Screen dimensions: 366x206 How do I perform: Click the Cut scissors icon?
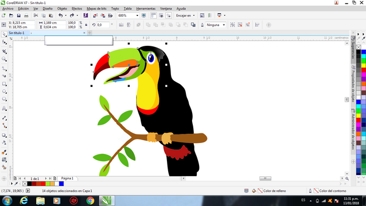point(35,15)
